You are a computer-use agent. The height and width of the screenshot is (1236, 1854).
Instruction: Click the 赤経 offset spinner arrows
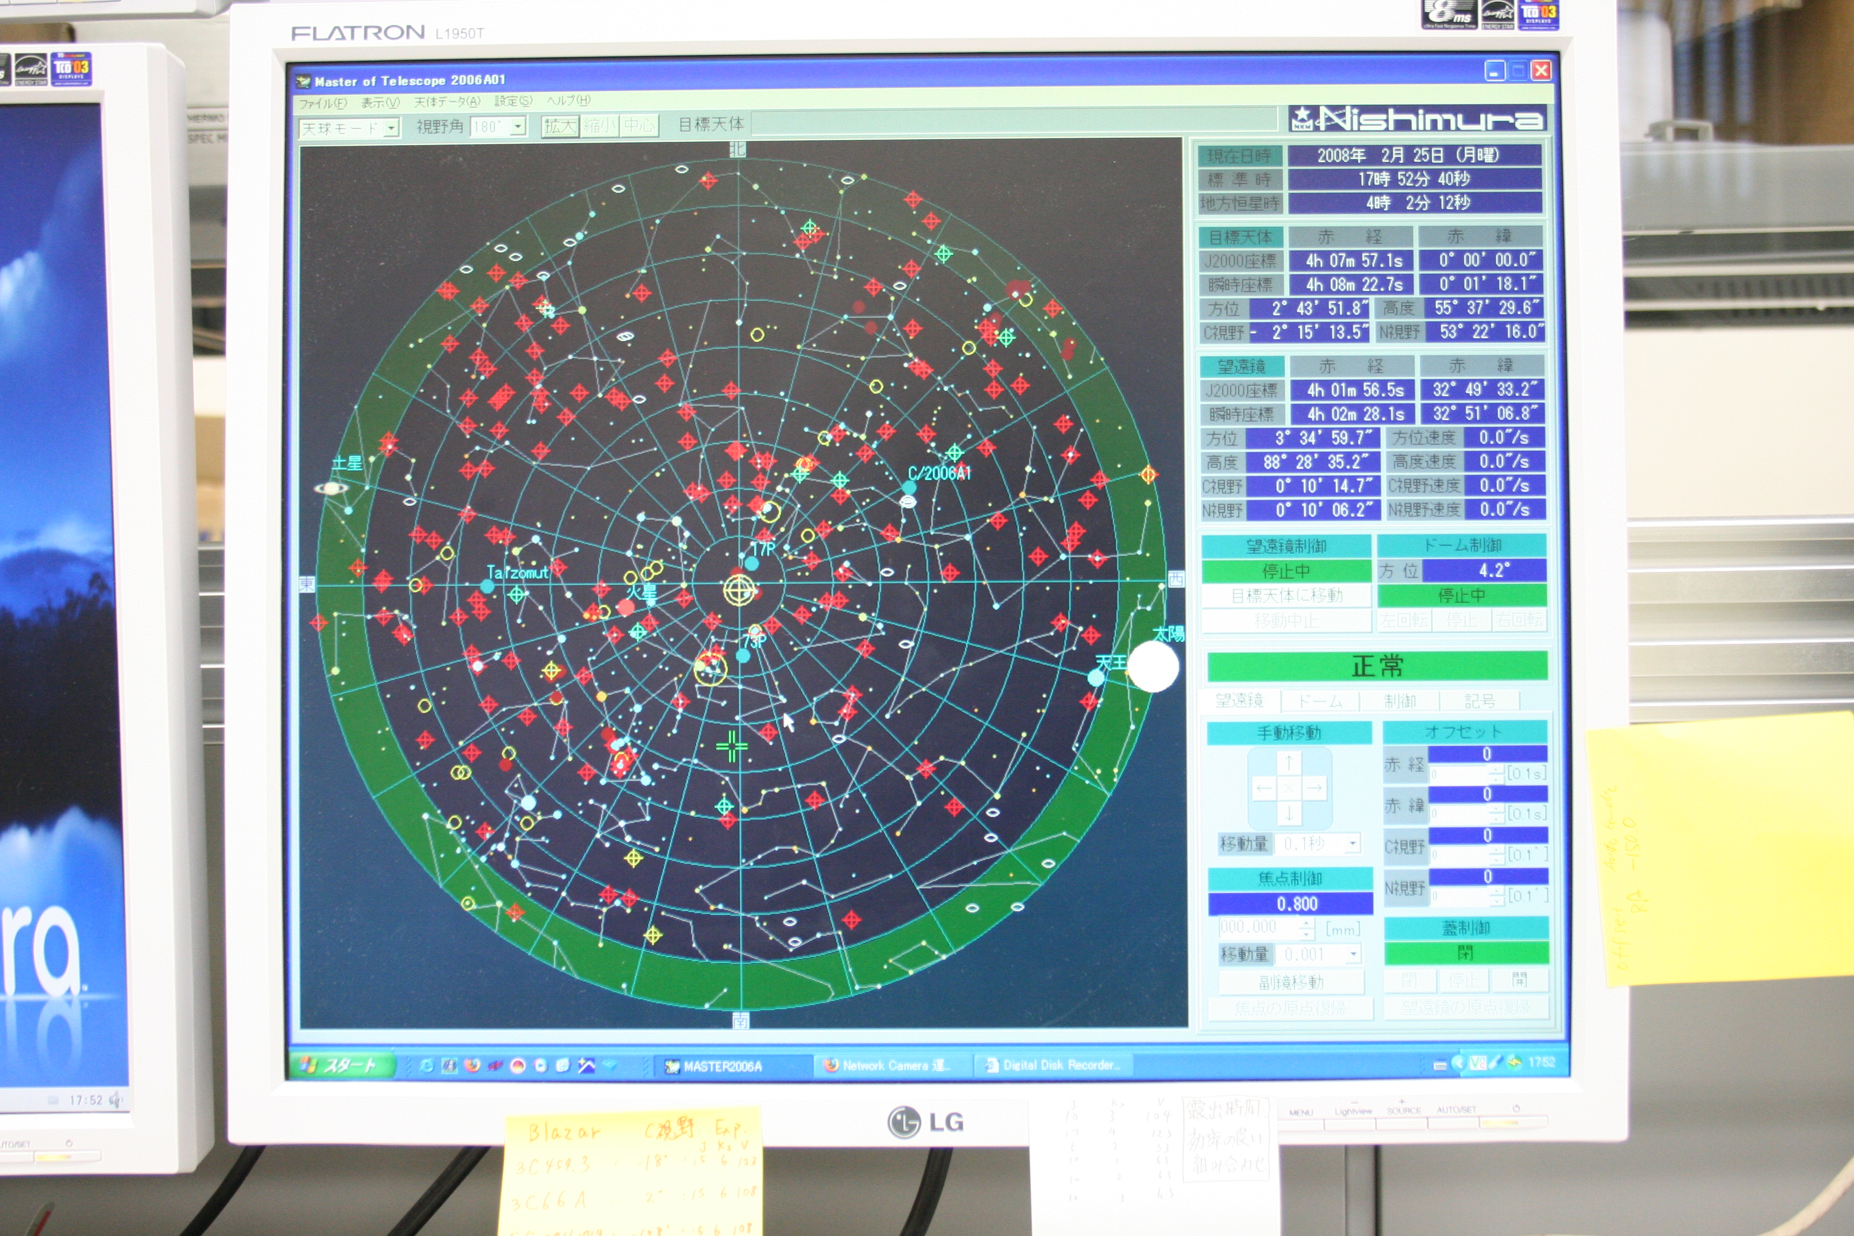pos(1496,774)
